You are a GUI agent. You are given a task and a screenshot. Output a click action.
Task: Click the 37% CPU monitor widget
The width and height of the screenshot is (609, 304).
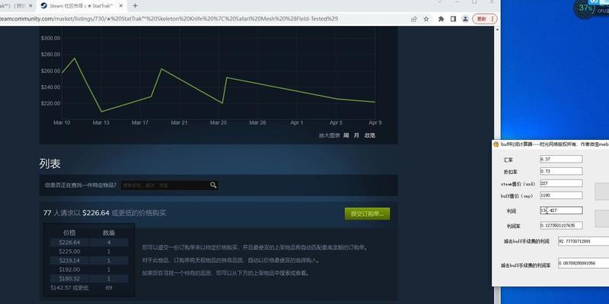(585, 8)
